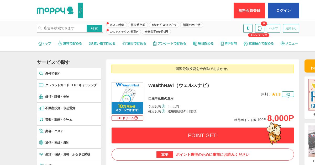
Task: Click the grid circle icon beside メニュー
Action: pos(282,43)
